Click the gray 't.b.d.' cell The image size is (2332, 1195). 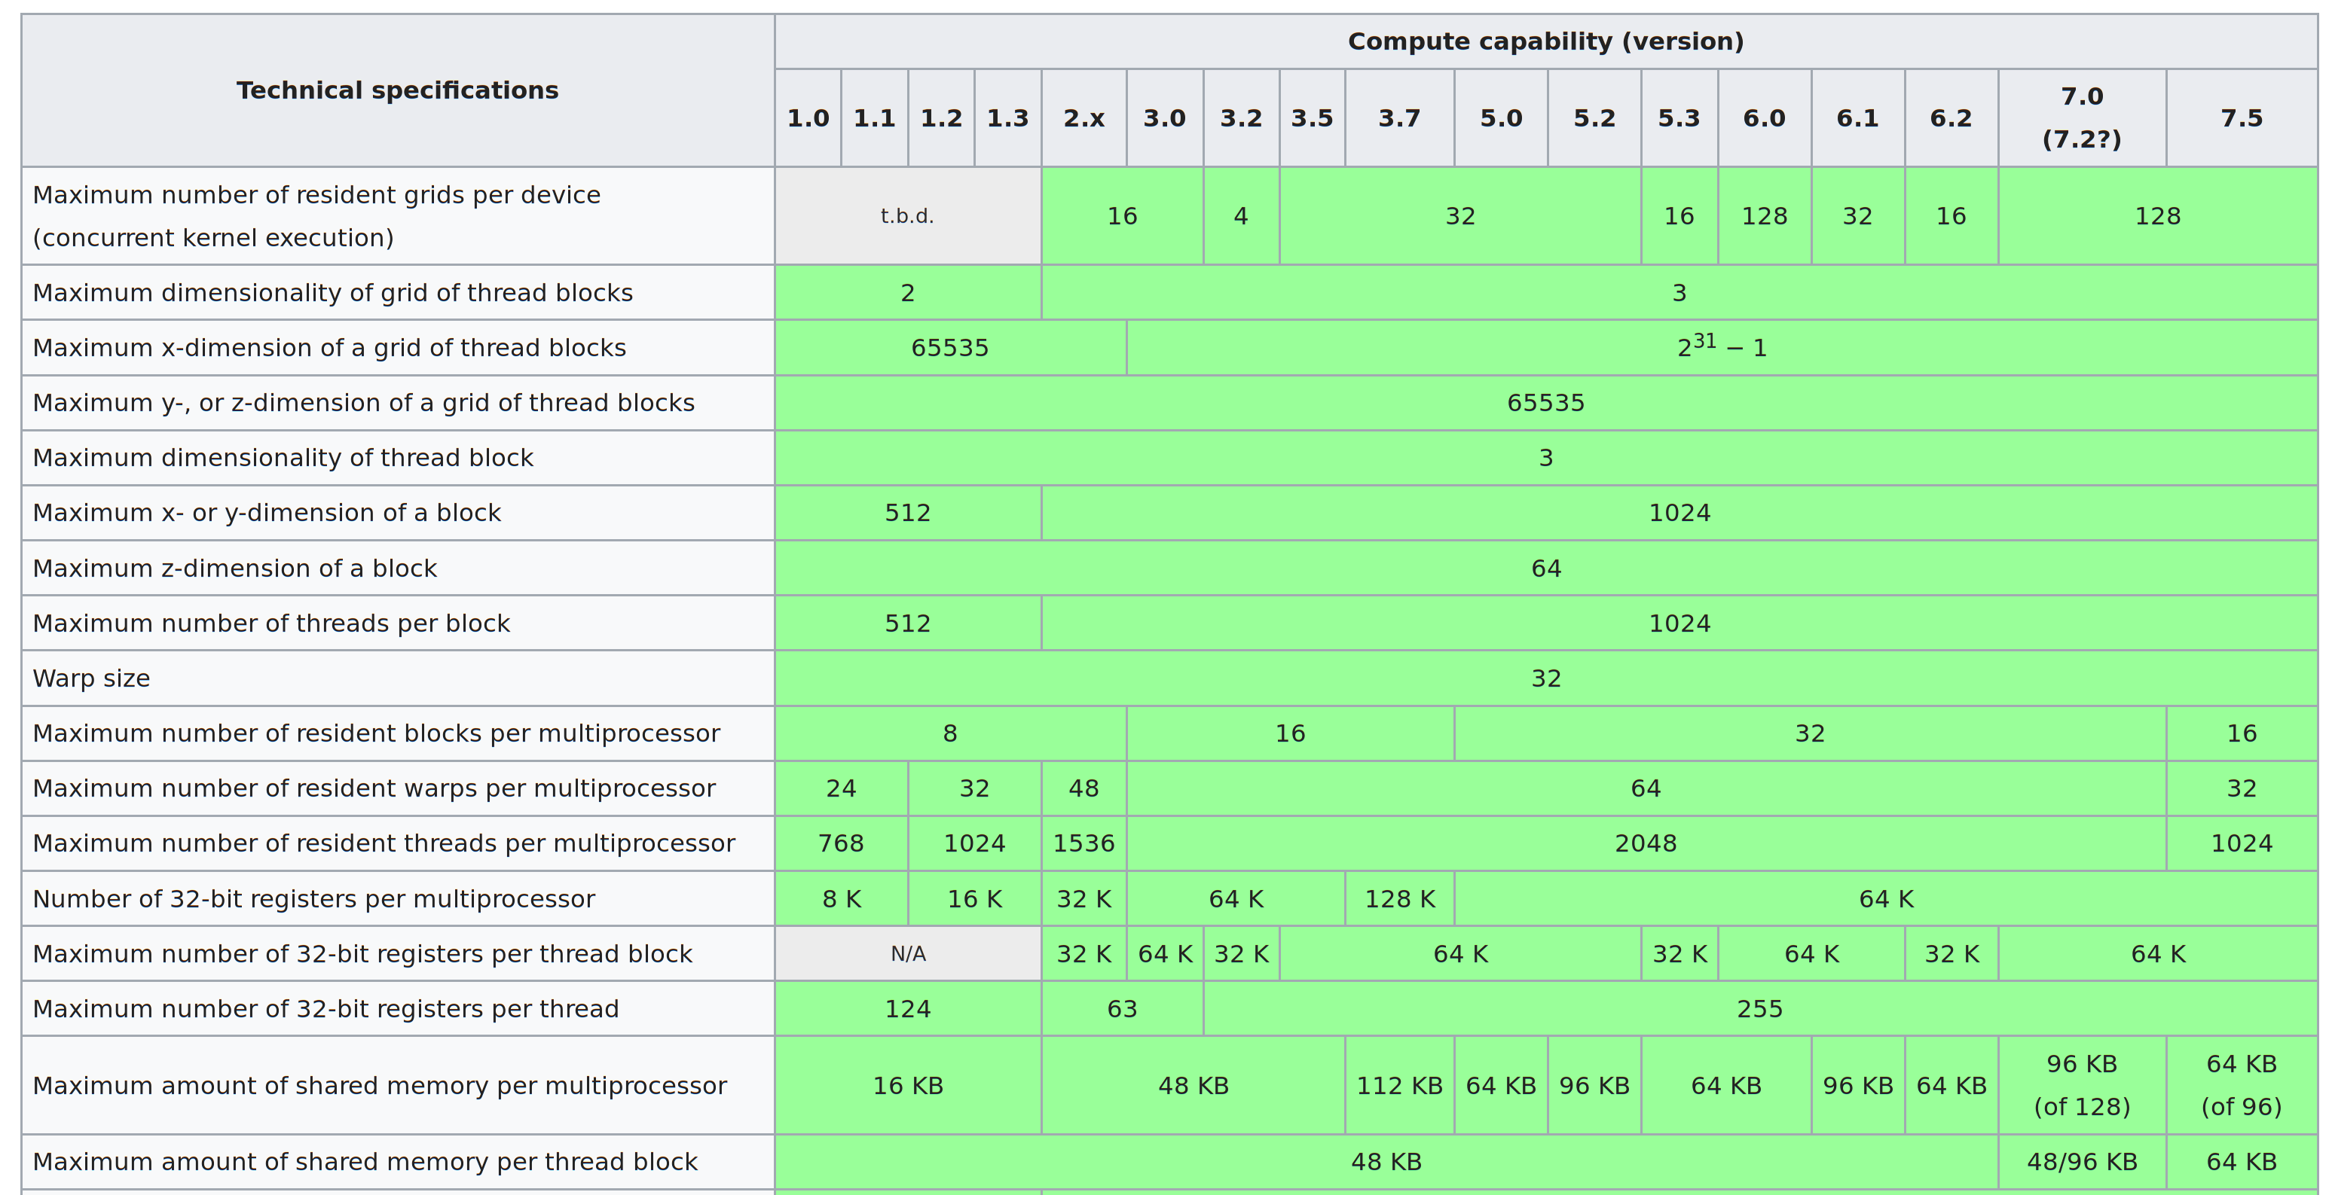coord(907,216)
